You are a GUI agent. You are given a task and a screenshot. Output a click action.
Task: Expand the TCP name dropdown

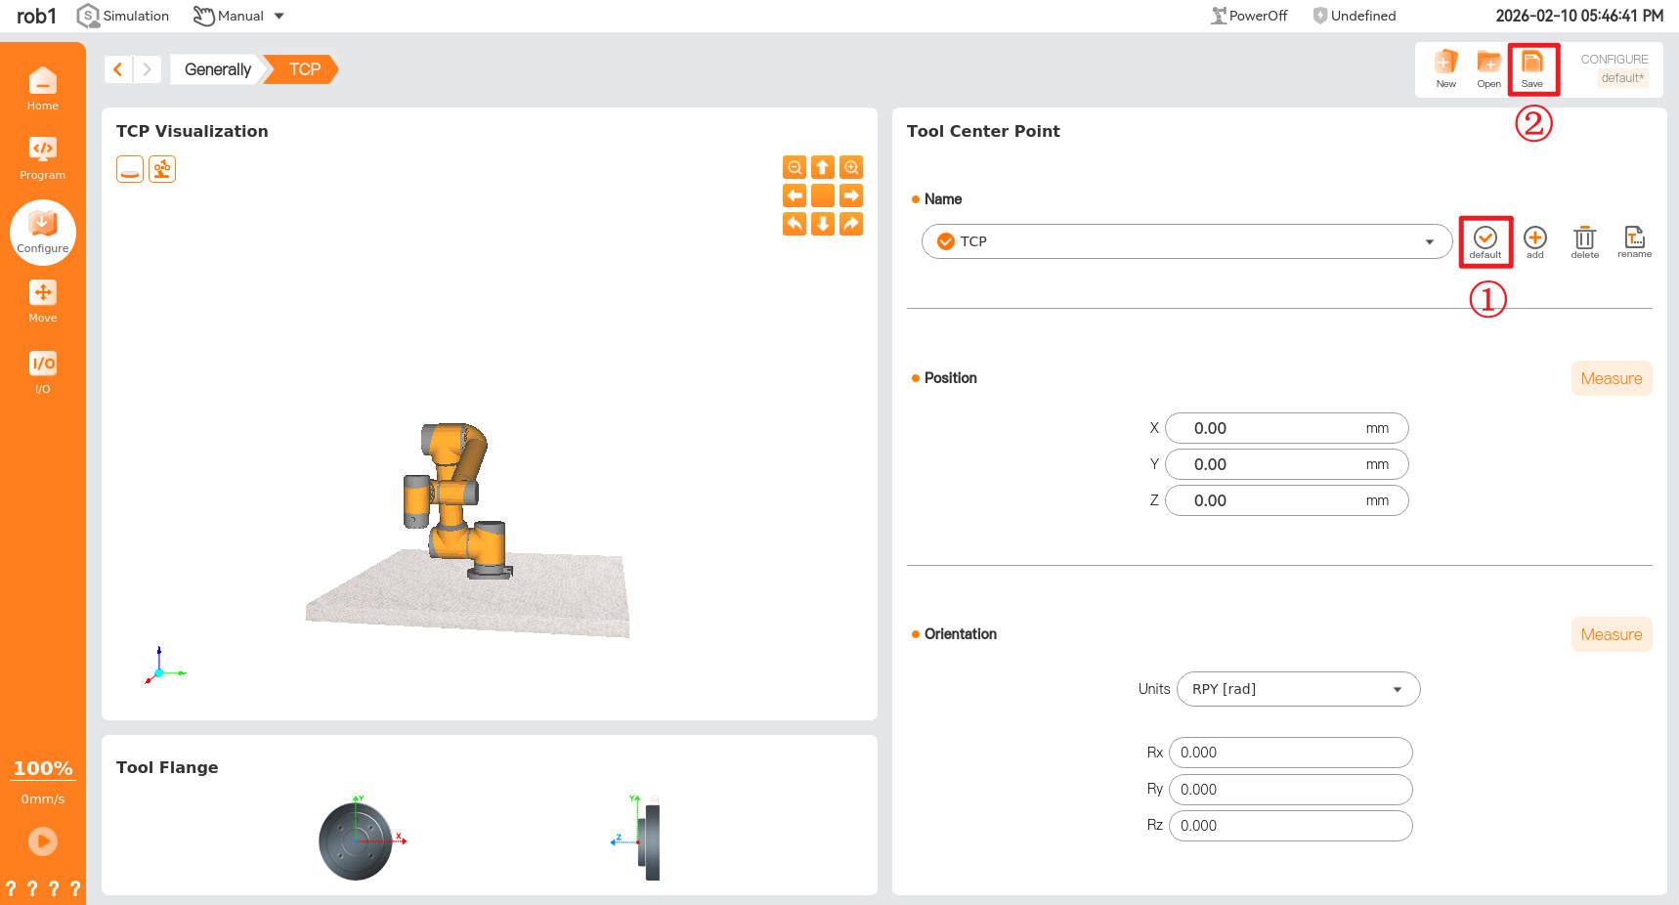pyautogui.click(x=1429, y=241)
